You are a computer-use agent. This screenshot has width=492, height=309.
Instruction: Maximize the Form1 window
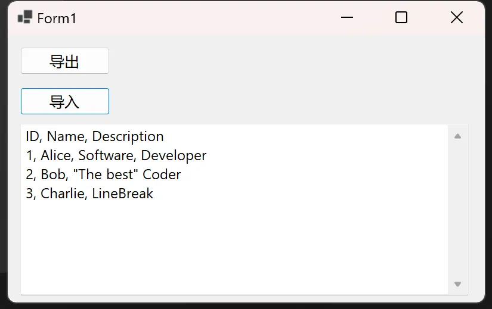[x=401, y=18]
